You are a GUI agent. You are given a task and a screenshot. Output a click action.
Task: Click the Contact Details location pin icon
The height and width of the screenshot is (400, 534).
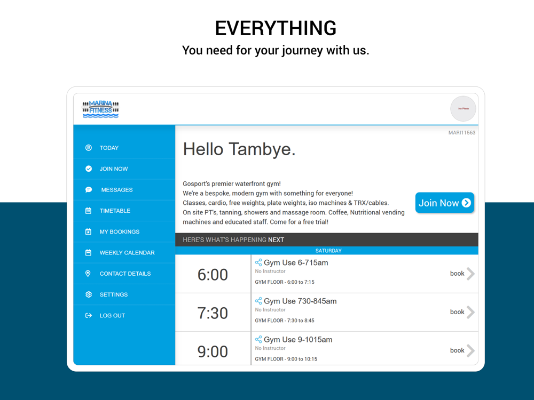[x=88, y=274]
